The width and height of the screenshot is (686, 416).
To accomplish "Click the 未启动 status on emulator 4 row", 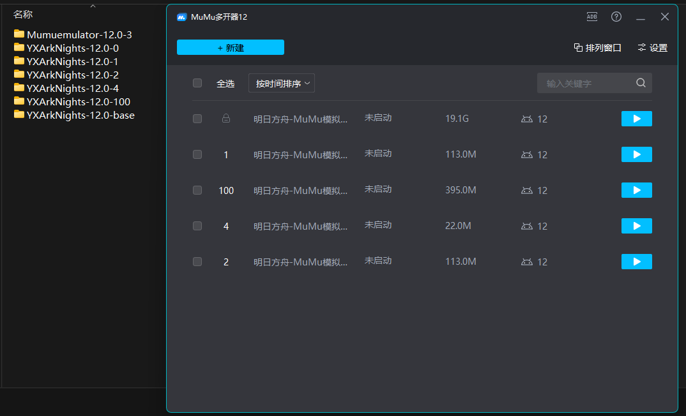I will 378,225.
